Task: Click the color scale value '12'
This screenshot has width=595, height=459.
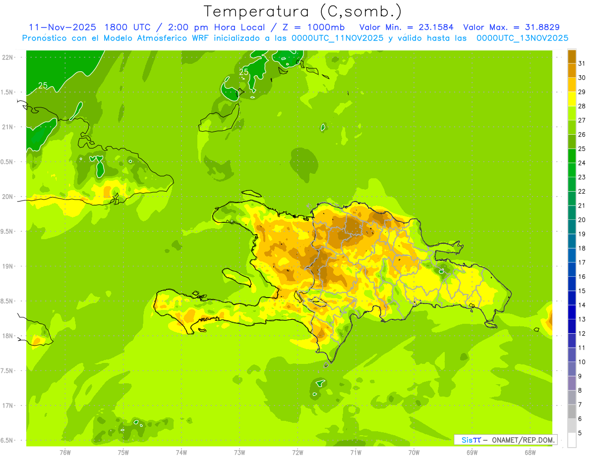Action: coord(582,334)
